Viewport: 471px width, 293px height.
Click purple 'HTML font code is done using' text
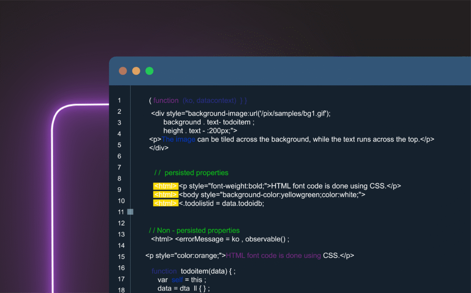(x=273, y=255)
